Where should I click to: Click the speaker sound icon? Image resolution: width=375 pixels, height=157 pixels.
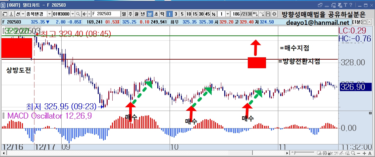(x=85, y=14)
